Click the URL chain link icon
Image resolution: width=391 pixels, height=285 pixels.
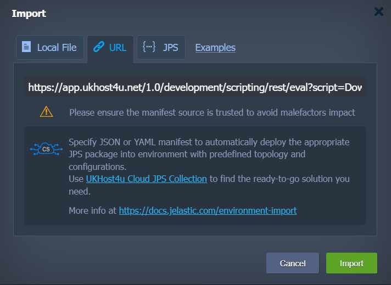coord(99,47)
